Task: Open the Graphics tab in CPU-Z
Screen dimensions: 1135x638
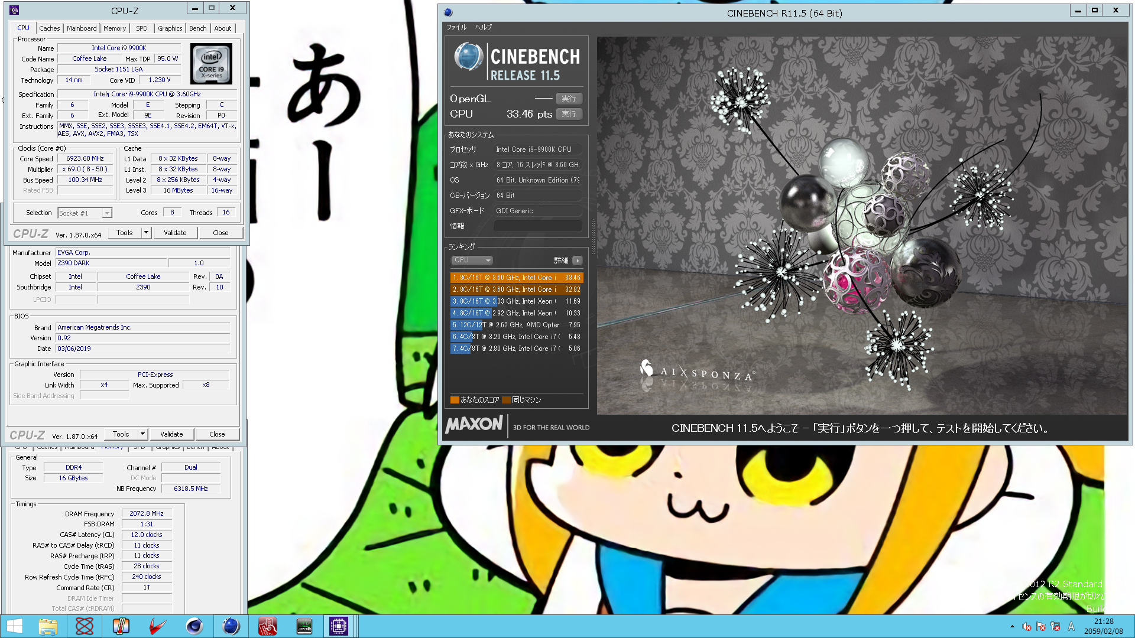Action: pyautogui.click(x=170, y=28)
